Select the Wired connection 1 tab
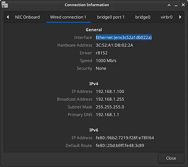188x167 pixels. 68,17
